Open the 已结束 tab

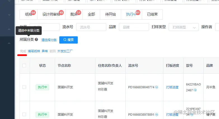(x=152, y=14)
